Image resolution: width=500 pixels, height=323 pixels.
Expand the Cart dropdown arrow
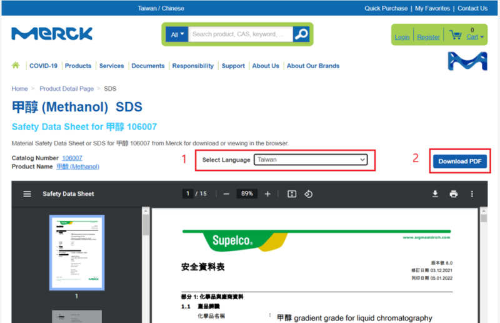(x=482, y=38)
